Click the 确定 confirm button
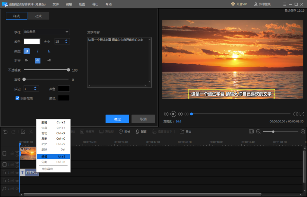 [117, 119]
